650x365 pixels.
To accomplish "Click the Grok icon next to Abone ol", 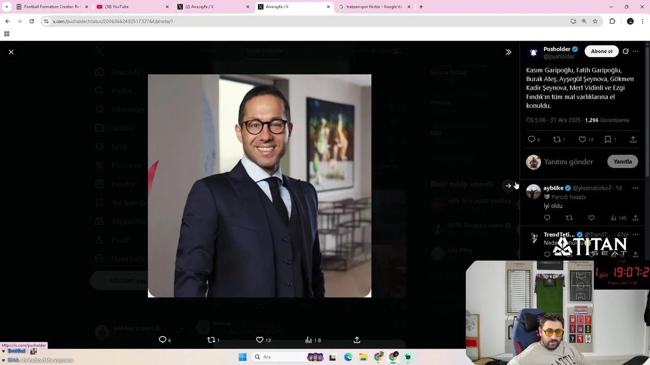I will pos(626,51).
